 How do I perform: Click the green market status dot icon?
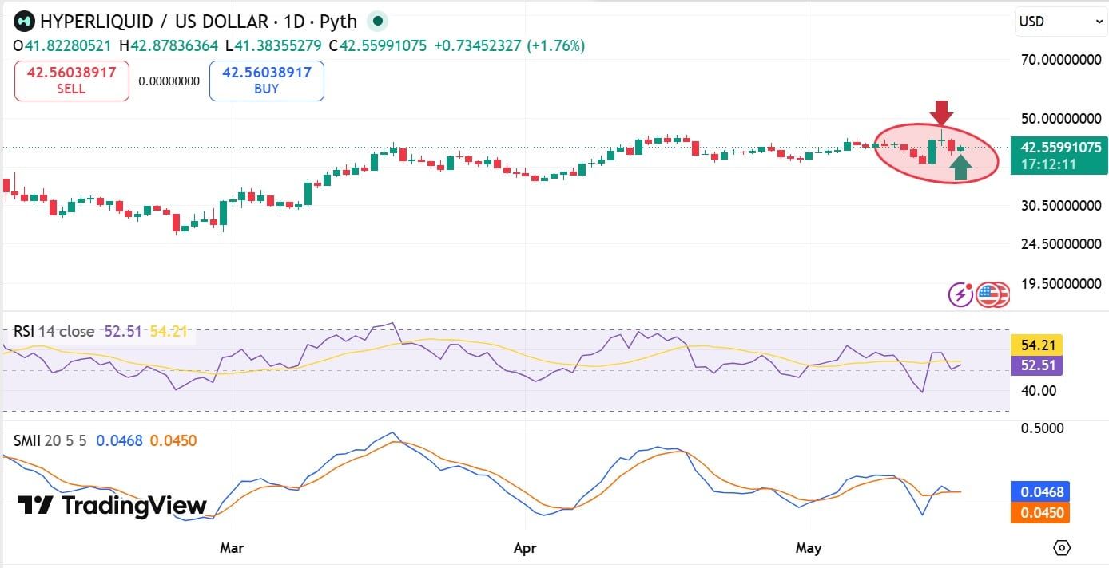pos(379,21)
